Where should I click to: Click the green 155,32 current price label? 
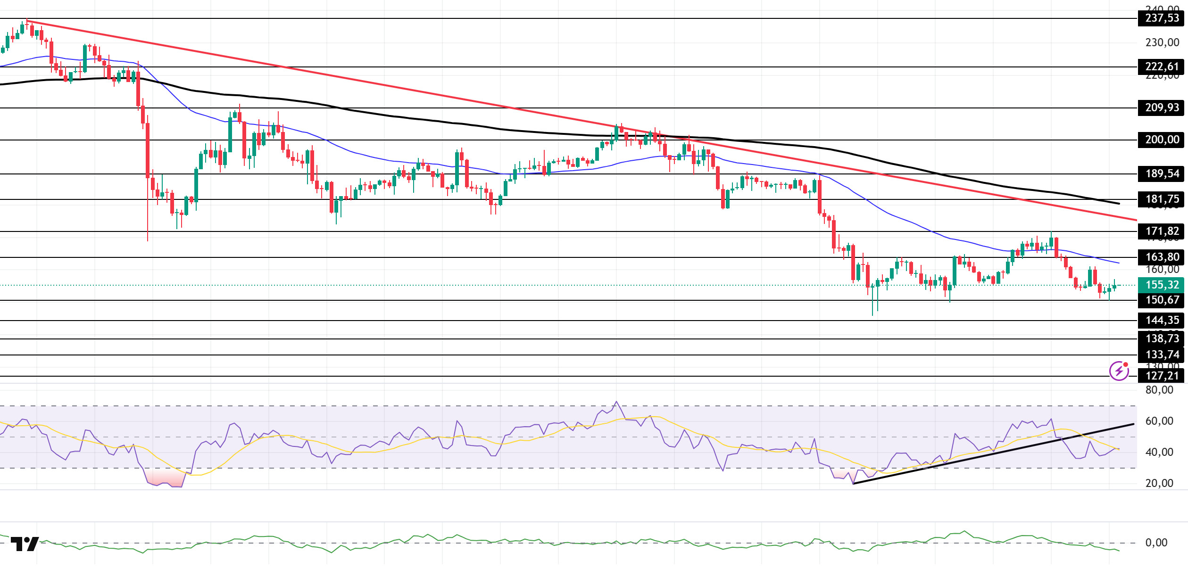pos(1162,285)
